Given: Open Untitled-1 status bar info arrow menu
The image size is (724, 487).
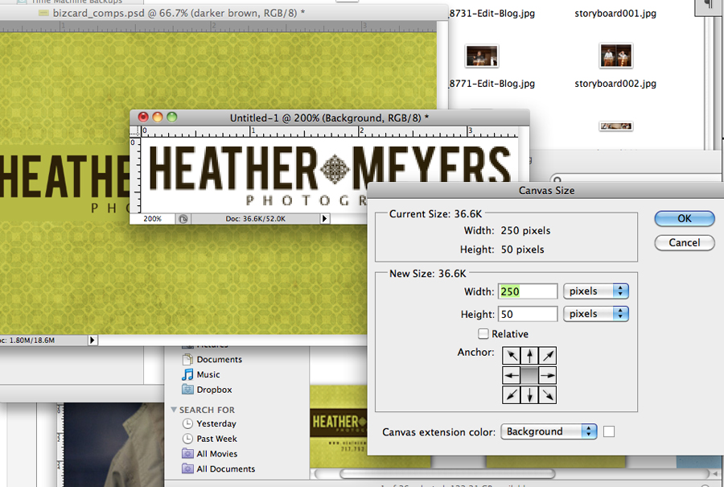Looking at the screenshot, I should pyautogui.click(x=325, y=219).
